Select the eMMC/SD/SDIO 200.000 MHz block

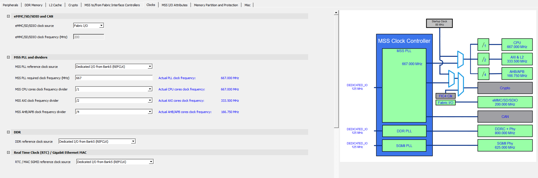pos(505,102)
